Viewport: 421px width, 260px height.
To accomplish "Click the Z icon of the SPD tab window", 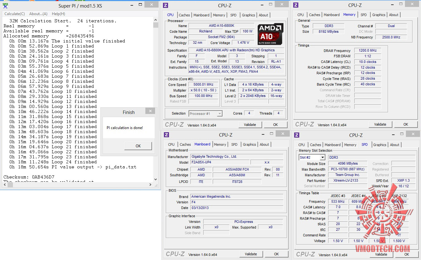I will 297,135.
